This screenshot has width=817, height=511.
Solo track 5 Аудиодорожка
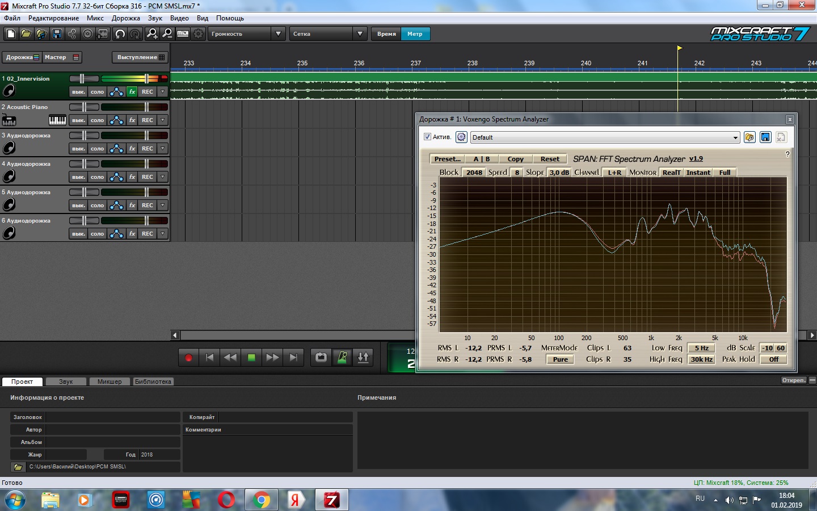click(98, 205)
